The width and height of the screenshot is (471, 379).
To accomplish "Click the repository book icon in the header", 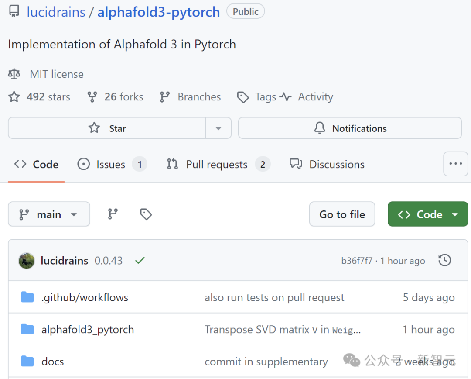I will point(14,11).
